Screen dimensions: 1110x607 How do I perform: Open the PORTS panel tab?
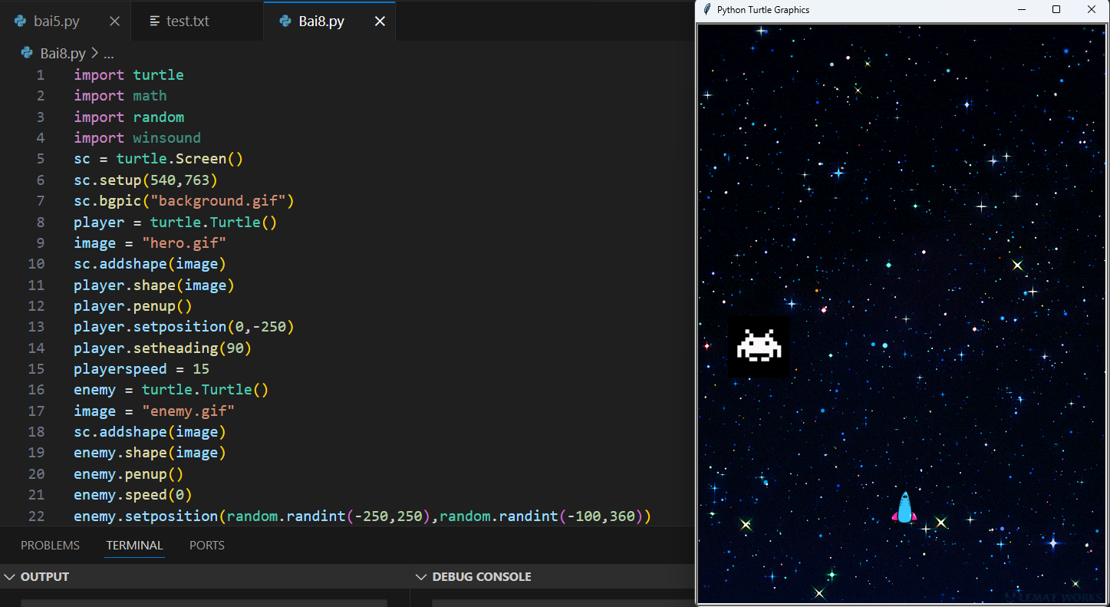(207, 546)
